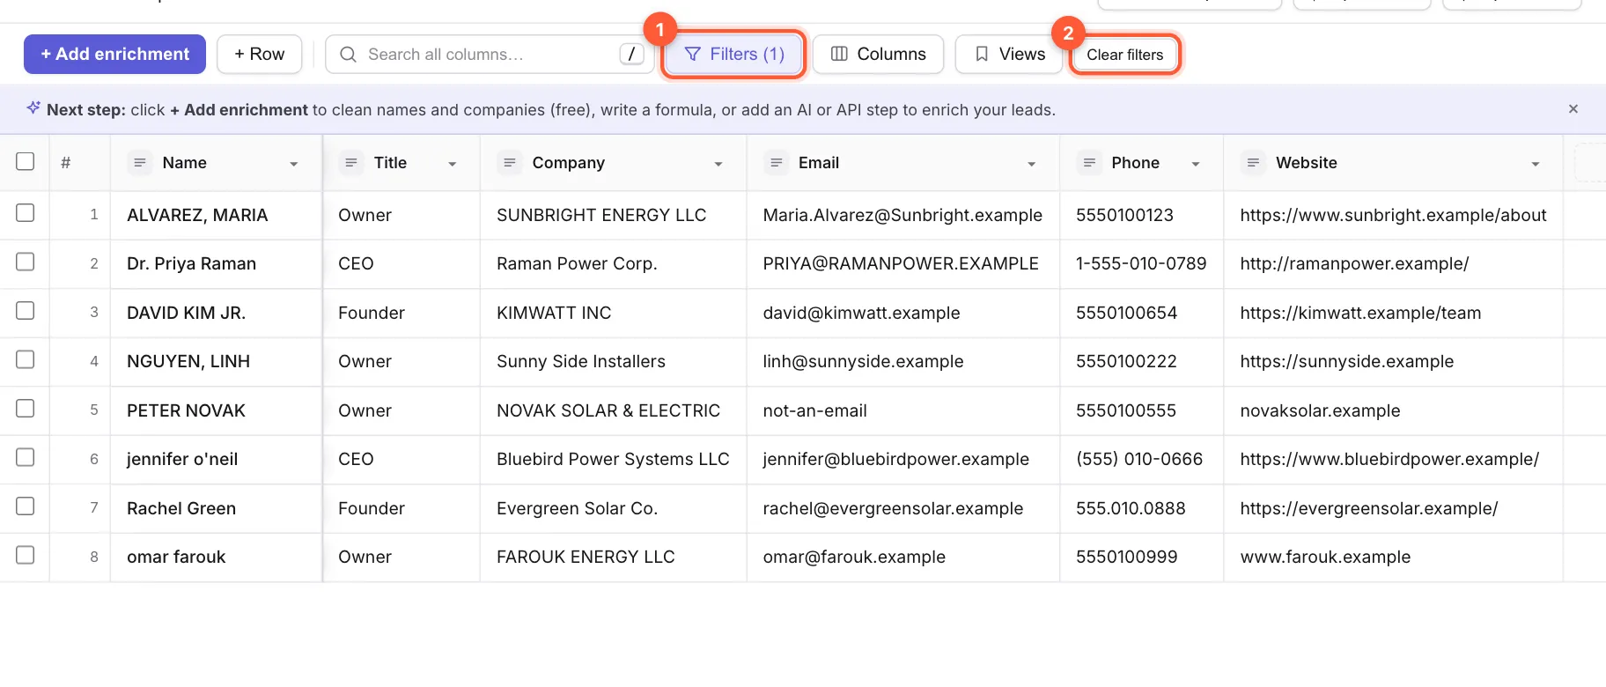
Task: Select website 'https://sunnyside.example'
Action: click(x=1393, y=361)
